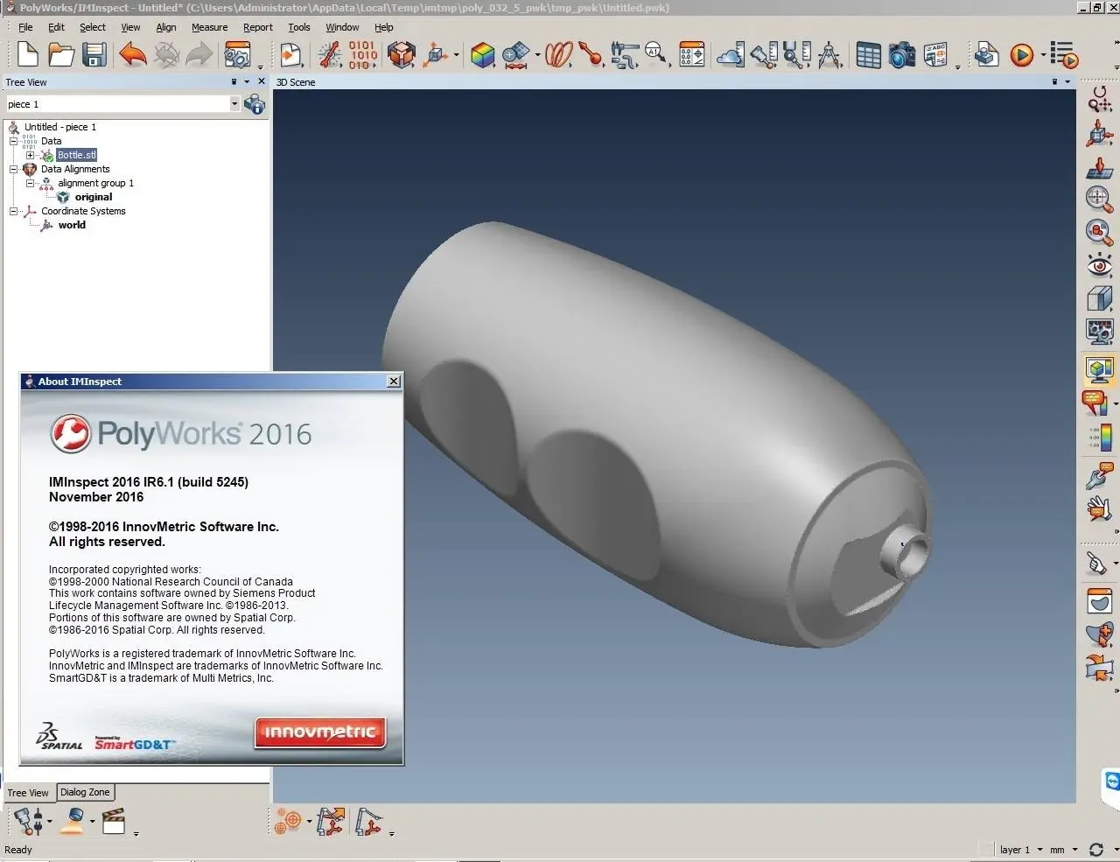Click the piece 1 combo text field
Screen dimensions: 1120x862
pos(117,104)
